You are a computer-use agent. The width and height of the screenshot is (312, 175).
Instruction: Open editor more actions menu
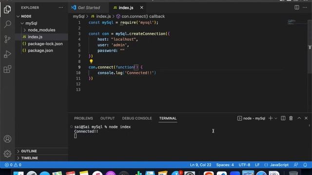(x=305, y=8)
